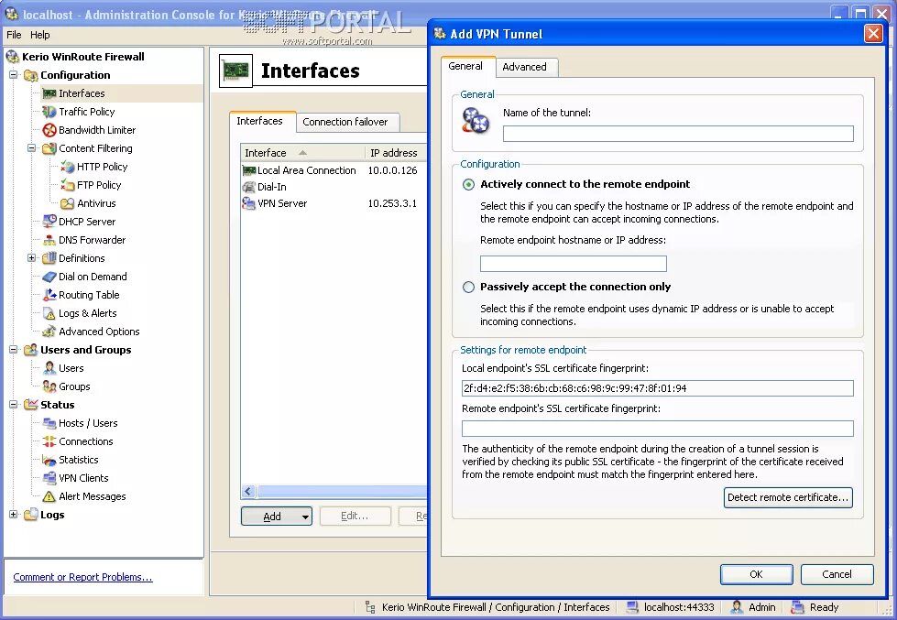The image size is (897, 620).
Task: Click the Routing Table icon
Action: pos(49,295)
